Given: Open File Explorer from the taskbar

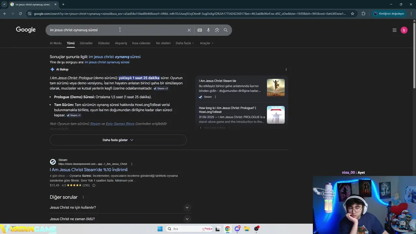Looking at the screenshot, I should [247, 229].
